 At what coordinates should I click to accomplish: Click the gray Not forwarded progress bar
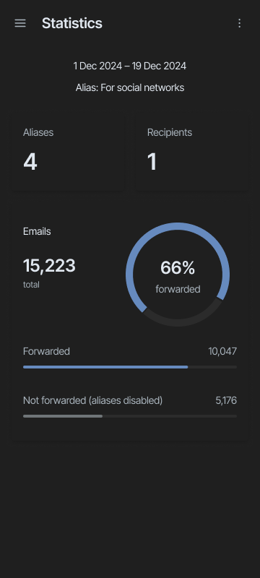point(63,416)
